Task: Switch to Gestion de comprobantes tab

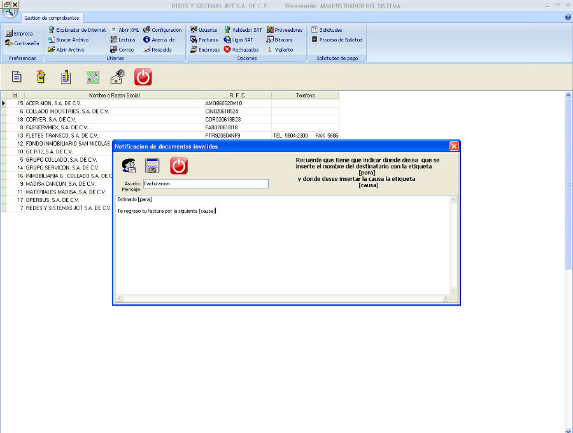Action: click(x=56, y=18)
